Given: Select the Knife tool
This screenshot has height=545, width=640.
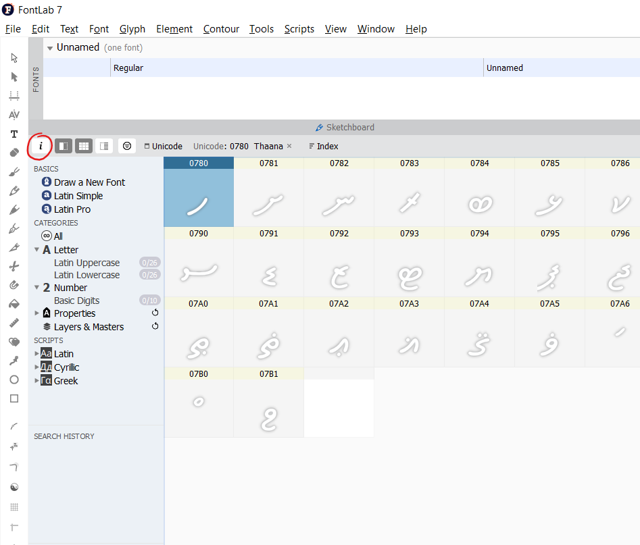Looking at the screenshot, I should (x=14, y=247).
